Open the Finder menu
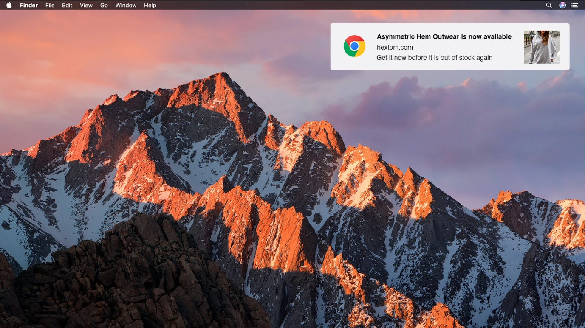The image size is (585, 328). tap(29, 6)
